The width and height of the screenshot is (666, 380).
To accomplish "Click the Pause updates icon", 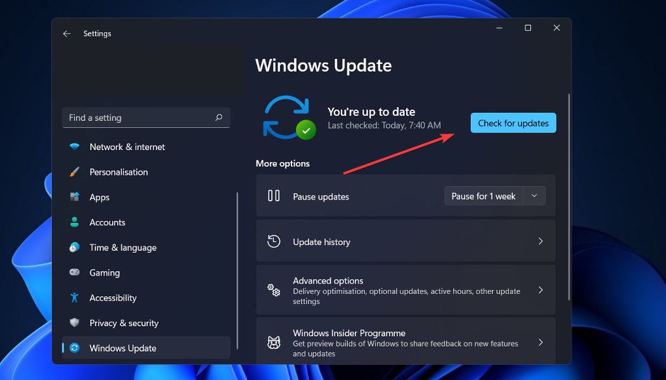I will click(x=273, y=196).
